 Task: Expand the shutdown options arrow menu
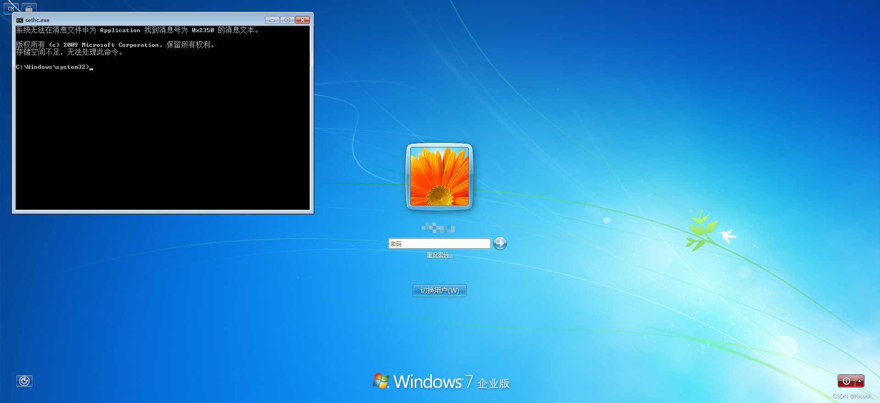click(x=859, y=381)
